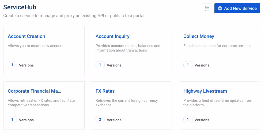Image resolution: width=265 pixels, height=133 pixels.
Task: Click Versions label on Collect Money card
Action: click(202, 65)
